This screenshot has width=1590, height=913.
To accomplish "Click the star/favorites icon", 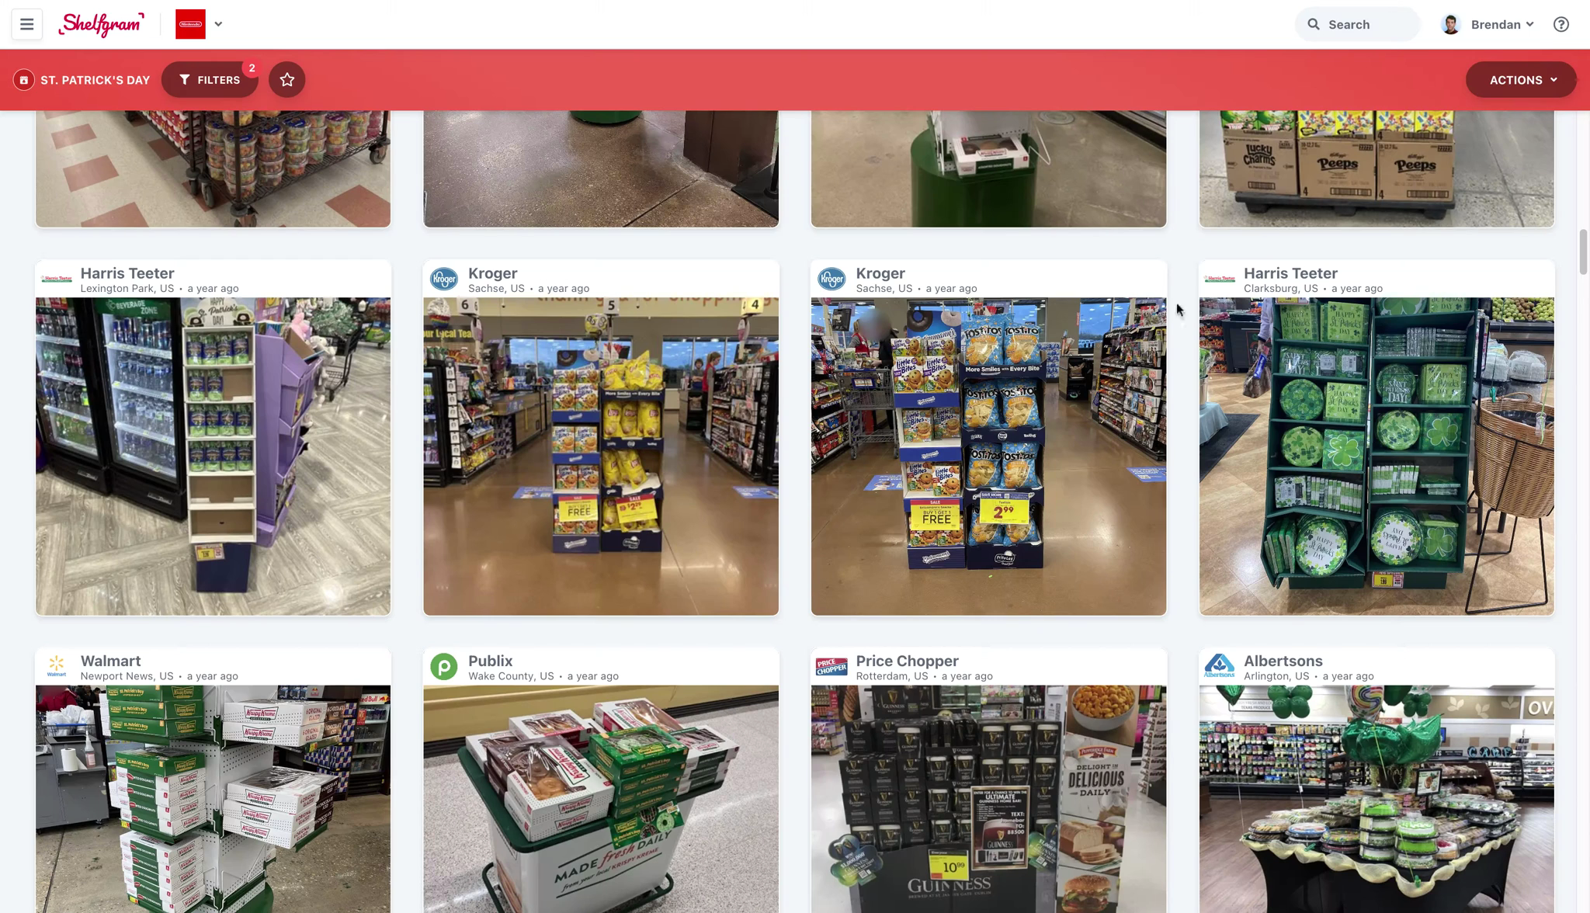I will point(286,78).
